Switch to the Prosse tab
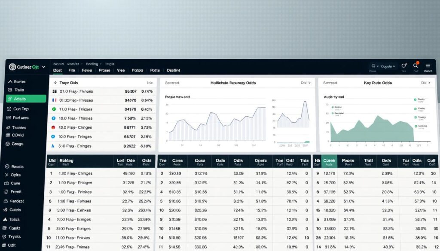 [x=104, y=70]
